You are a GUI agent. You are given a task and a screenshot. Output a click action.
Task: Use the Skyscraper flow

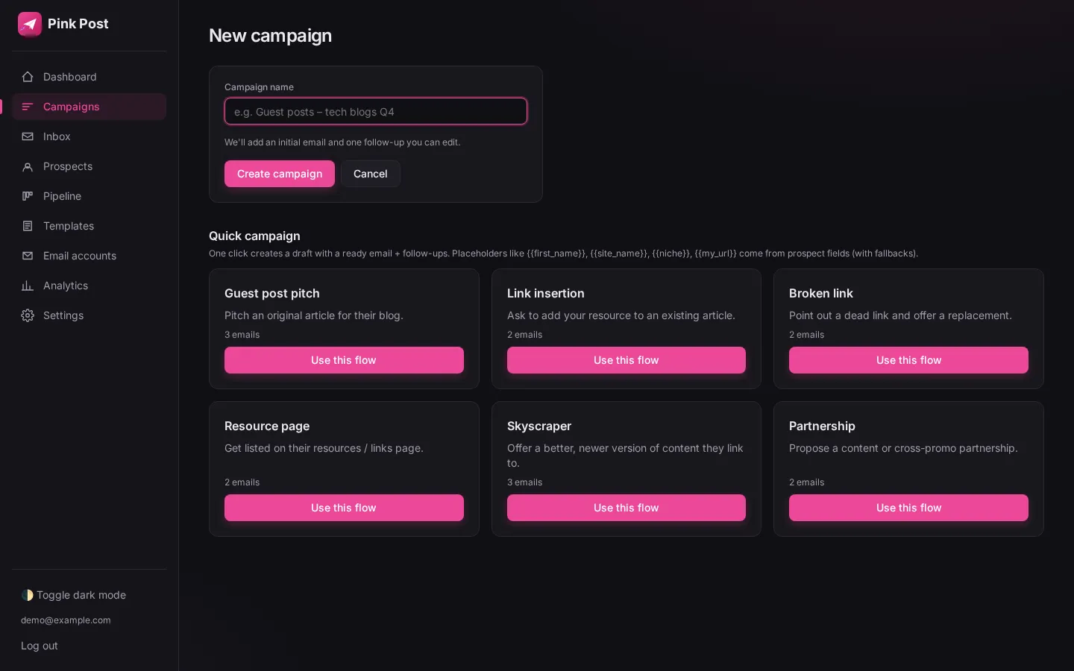pos(626,508)
